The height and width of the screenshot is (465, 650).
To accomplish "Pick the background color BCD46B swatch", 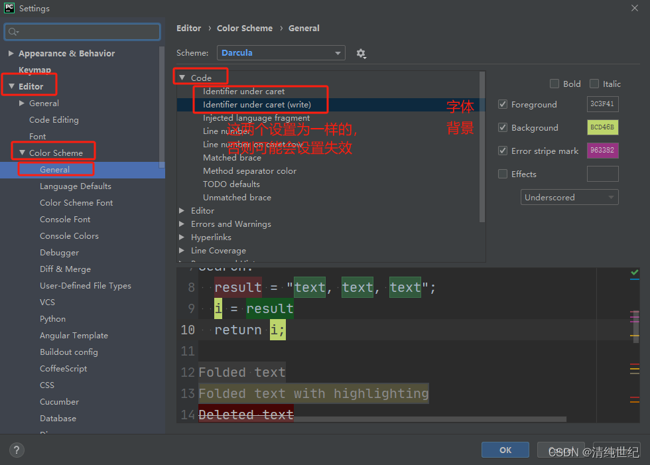I will tap(603, 127).
